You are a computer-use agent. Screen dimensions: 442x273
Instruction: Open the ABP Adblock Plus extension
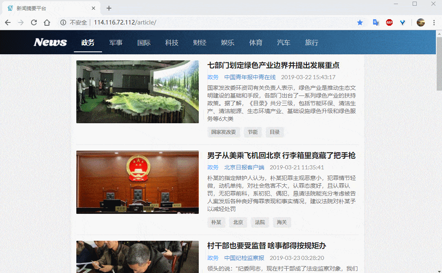click(389, 22)
